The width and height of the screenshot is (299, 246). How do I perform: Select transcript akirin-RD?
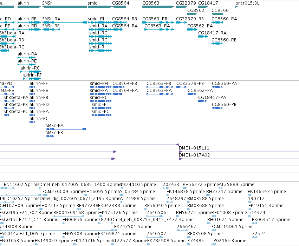(x=27, y=26)
